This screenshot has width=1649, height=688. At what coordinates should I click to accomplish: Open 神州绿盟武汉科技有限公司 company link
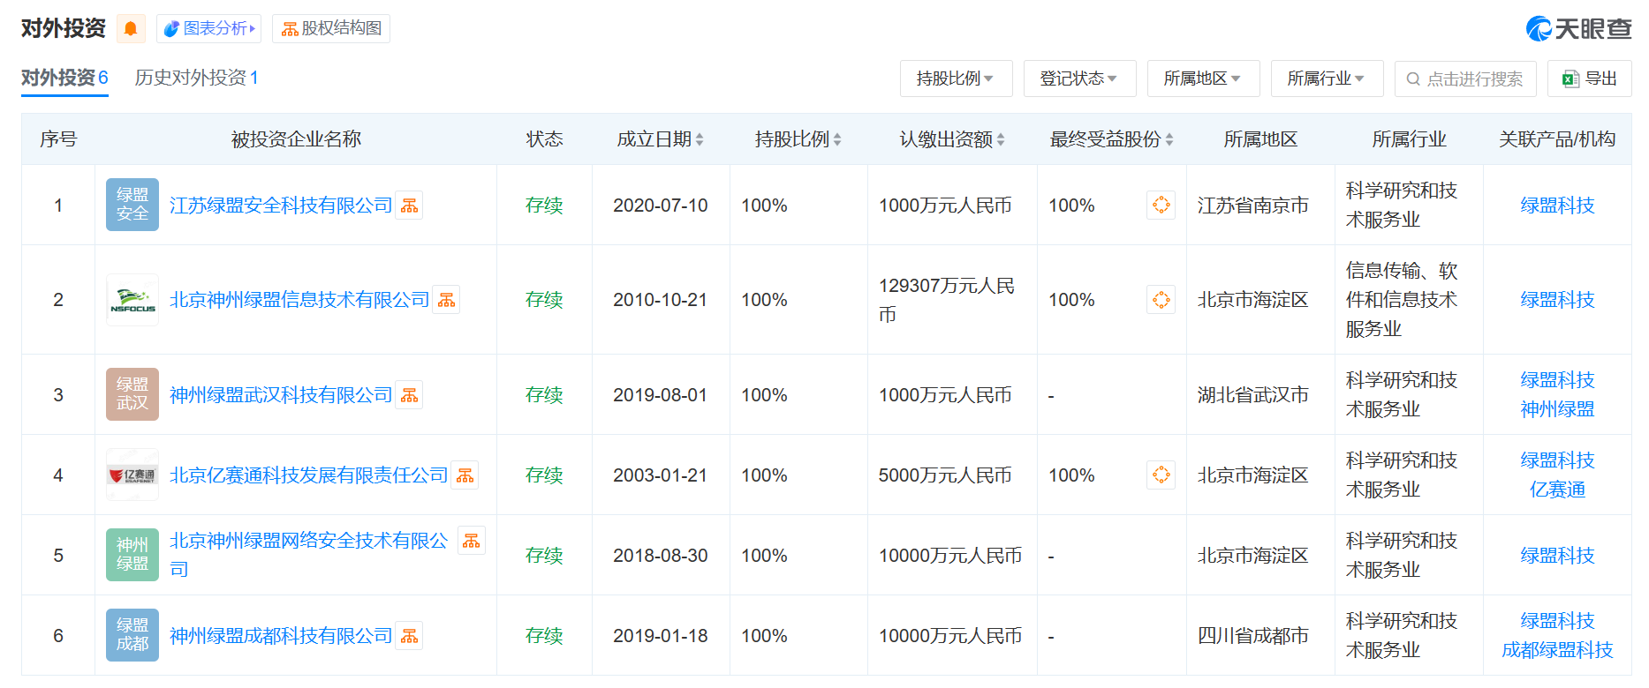click(x=281, y=395)
